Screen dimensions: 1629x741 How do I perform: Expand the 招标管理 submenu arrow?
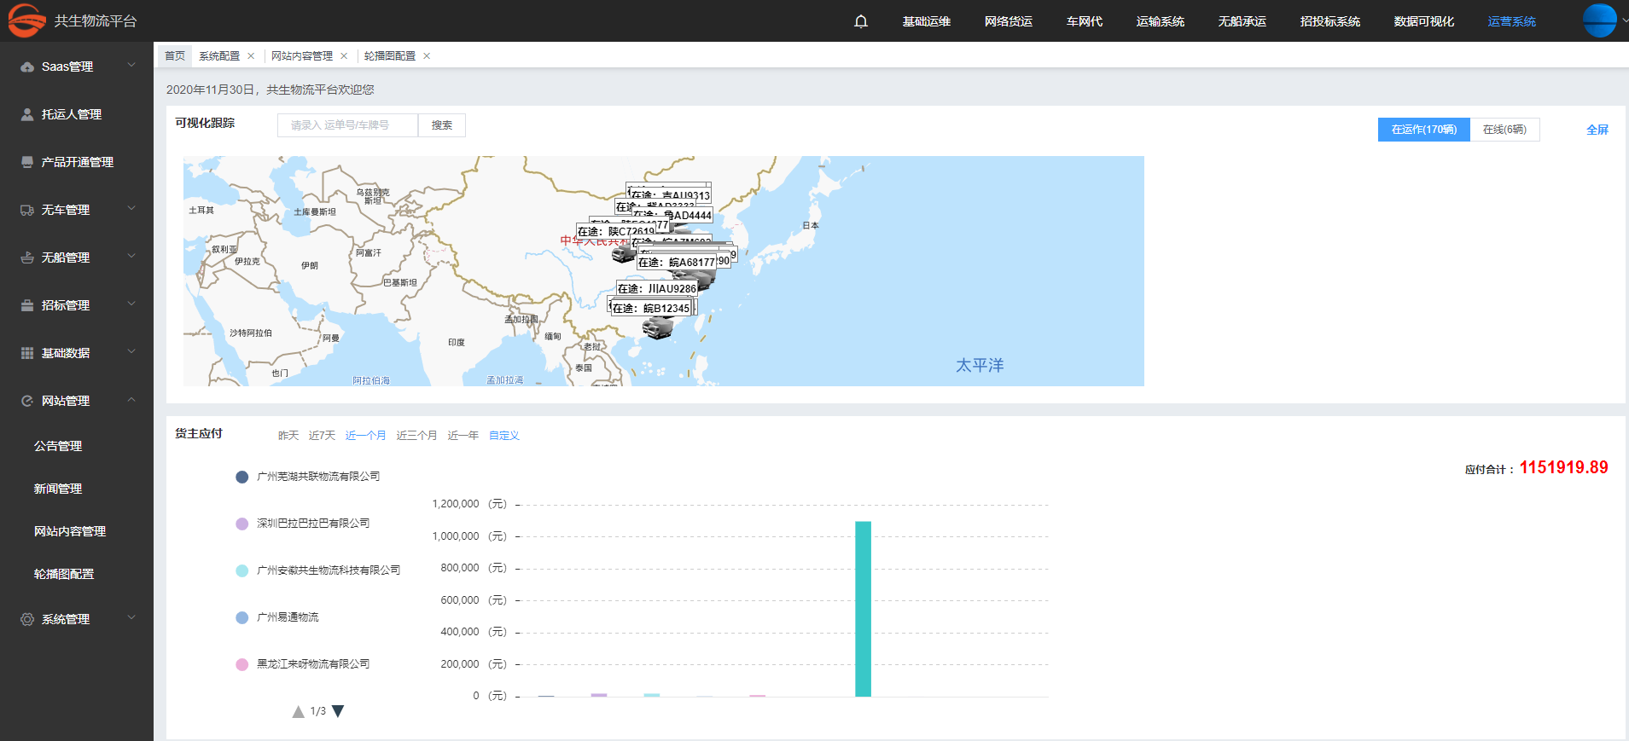coord(131,304)
